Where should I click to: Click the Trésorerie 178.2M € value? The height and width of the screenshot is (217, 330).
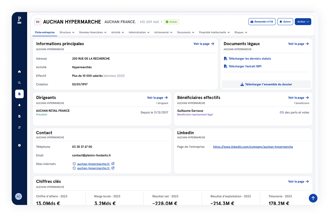click(279, 203)
